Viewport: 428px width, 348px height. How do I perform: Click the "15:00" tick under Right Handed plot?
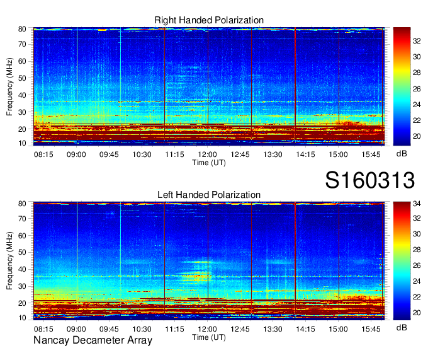coord(338,154)
